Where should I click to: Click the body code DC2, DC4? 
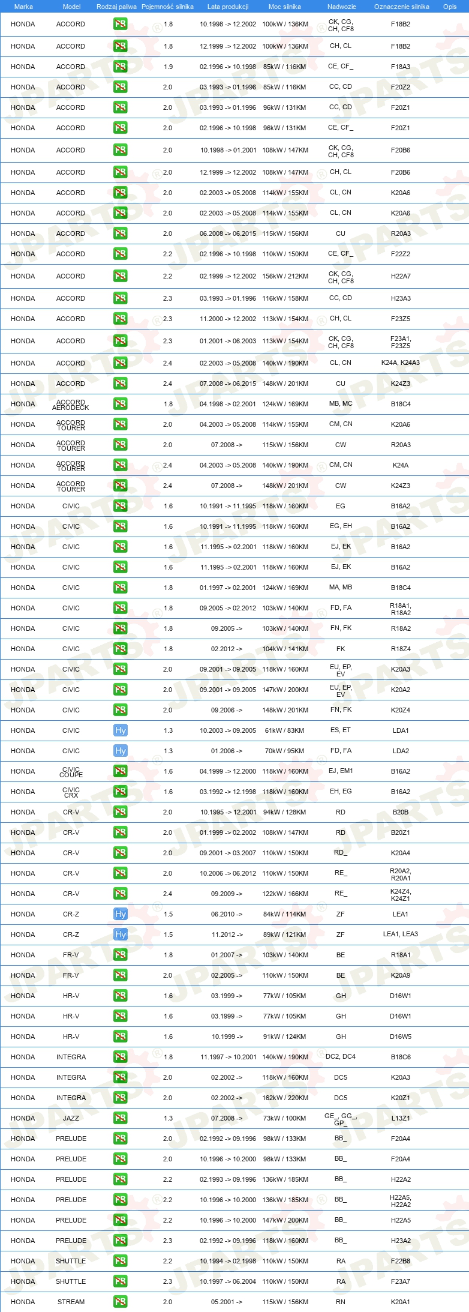coord(341,1056)
